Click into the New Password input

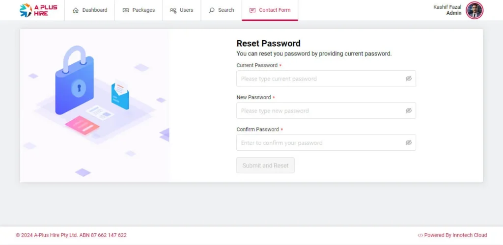tap(319, 110)
